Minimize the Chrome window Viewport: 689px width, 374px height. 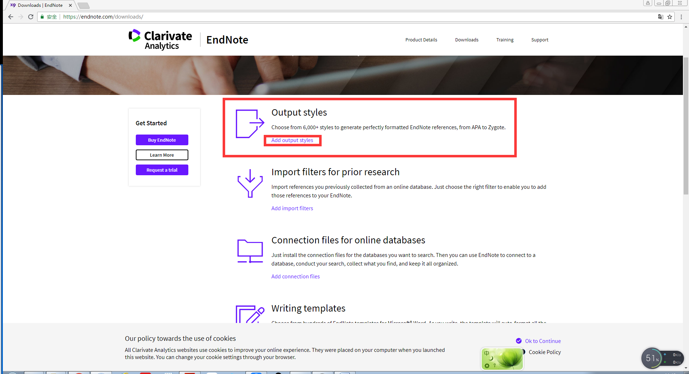[x=659, y=3]
